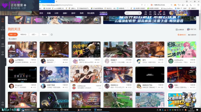
Task: Open the bottom icon in the left sidebar
Action: 3,103
